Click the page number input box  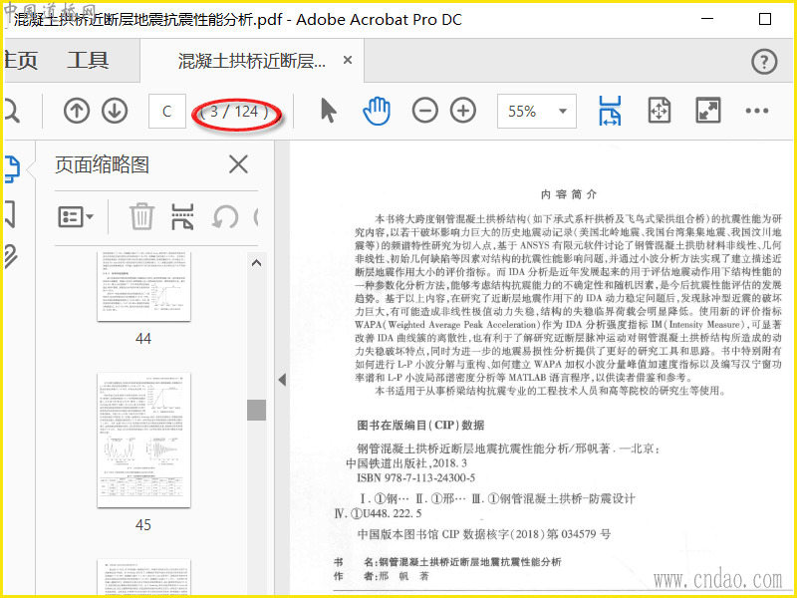click(166, 111)
